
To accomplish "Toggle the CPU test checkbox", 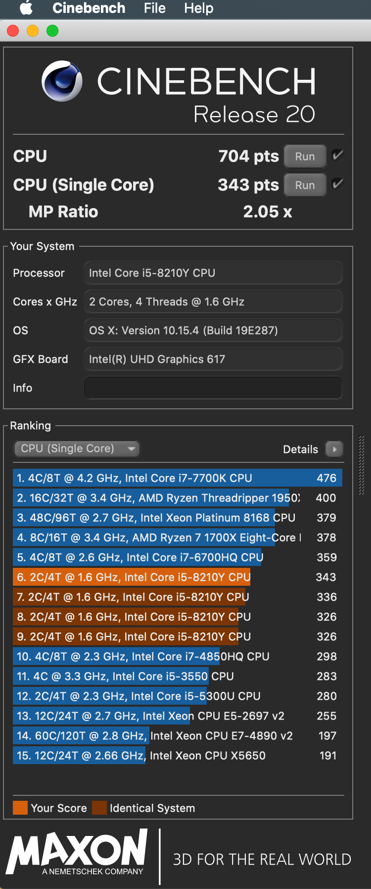I will (x=338, y=155).
